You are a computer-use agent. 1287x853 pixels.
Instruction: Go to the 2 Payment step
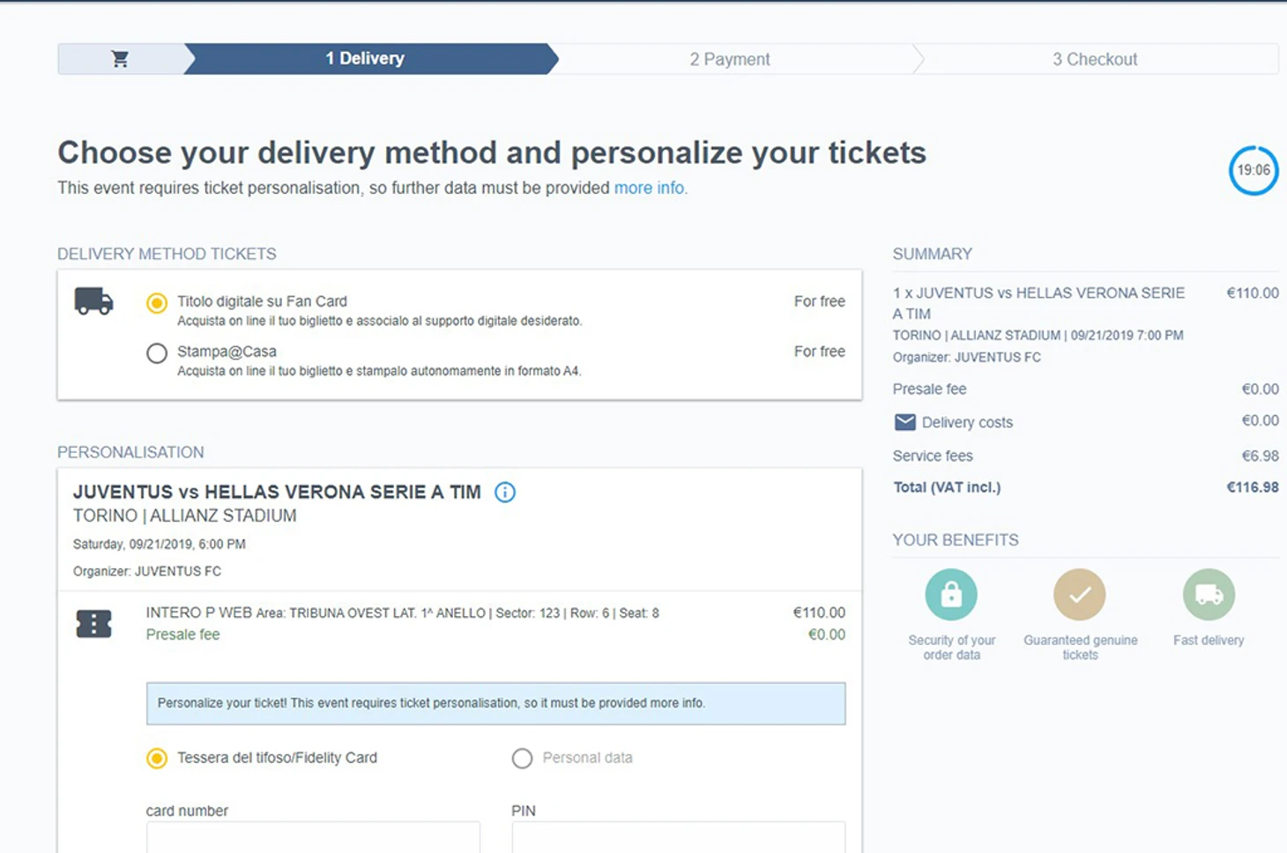[x=730, y=59]
